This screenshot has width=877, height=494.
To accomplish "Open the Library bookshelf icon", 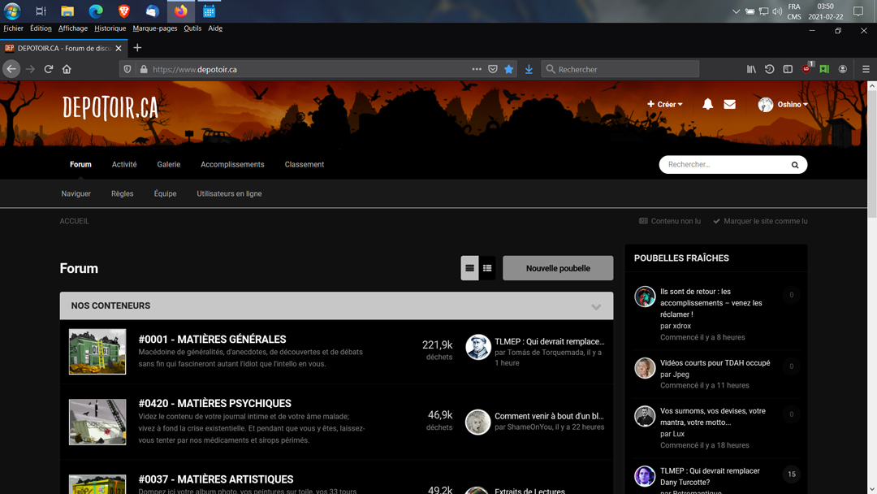I will 751,69.
